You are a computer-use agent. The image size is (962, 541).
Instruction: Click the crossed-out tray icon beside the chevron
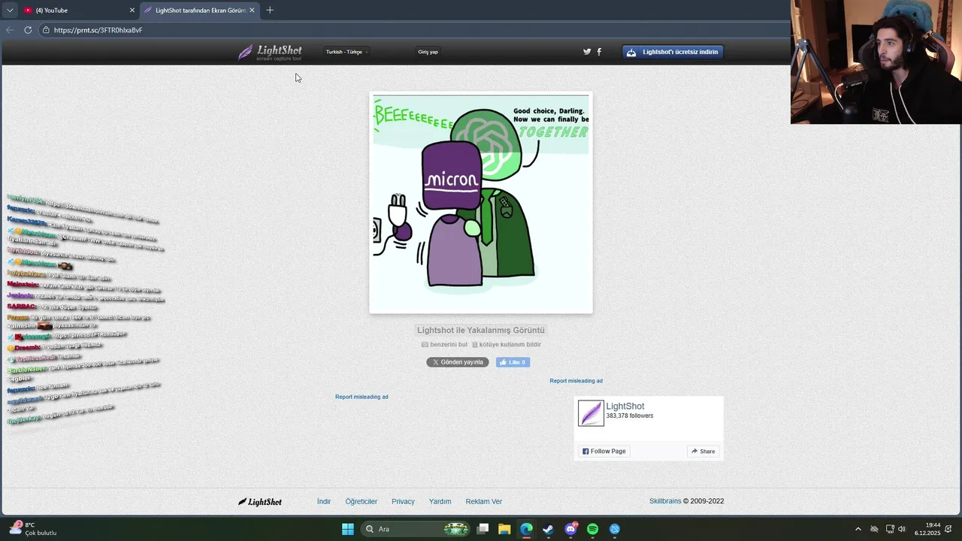pos(874,529)
